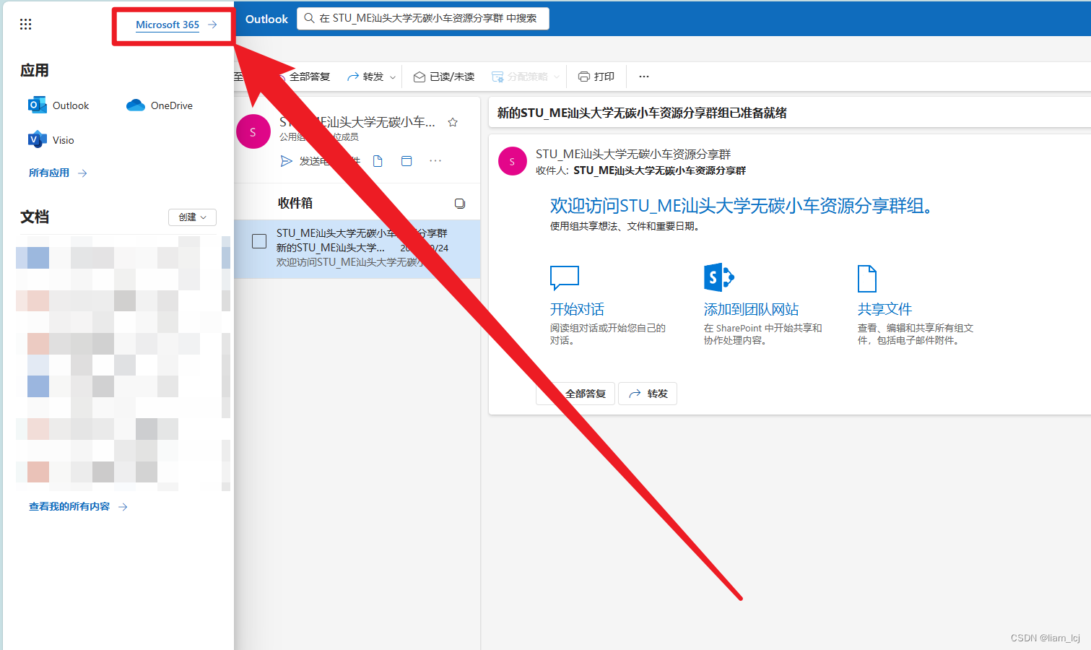The image size is (1091, 650).
Task: Check the checkbox of the STU_ME message
Action: [259, 241]
